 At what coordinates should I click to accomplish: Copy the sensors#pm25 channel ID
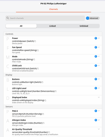(x=43, y=114)
